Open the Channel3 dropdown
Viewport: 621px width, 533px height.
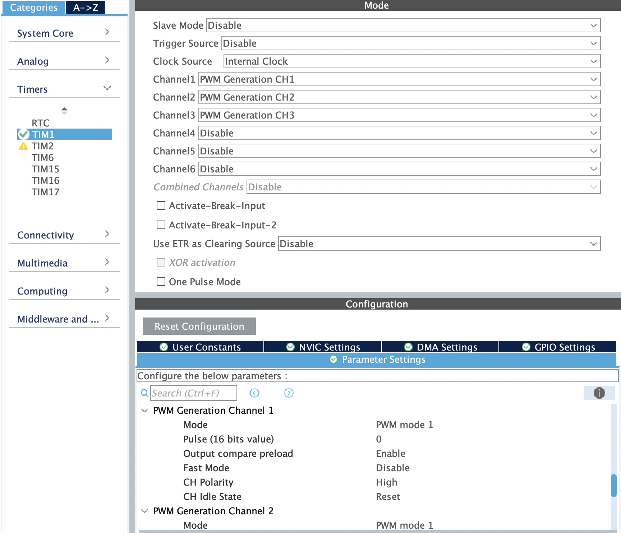pyautogui.click(x=399, y=115)
